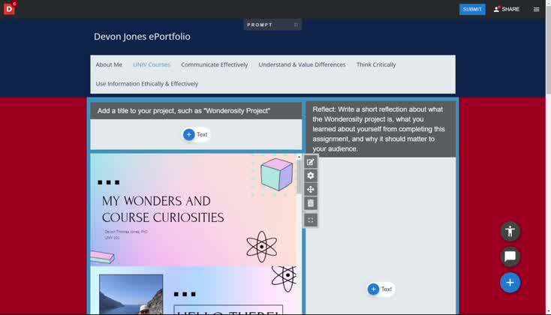This screenshot has height=315, width=551.
Task: Click the blue floating add button
Action: click(x=510, y=283)
